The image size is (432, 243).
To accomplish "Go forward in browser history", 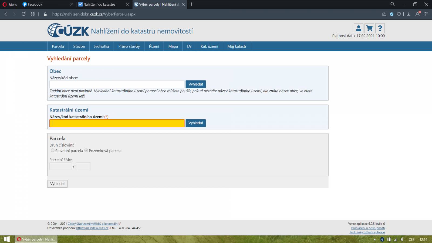I will coord(15,14).
